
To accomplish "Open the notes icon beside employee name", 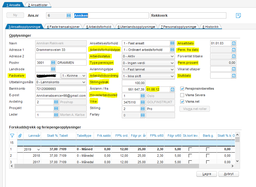I will click(x=238, y=16).
